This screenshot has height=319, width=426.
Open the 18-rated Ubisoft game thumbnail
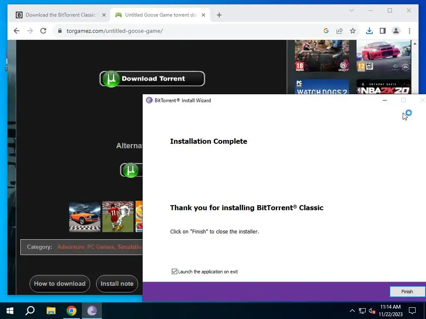(x=322, y=56)
